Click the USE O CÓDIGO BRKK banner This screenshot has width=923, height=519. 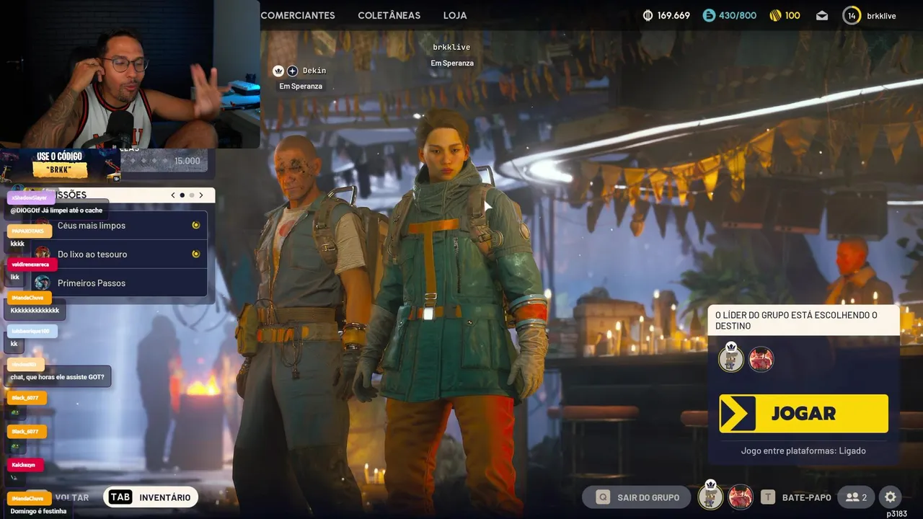[x=61, y=165]
